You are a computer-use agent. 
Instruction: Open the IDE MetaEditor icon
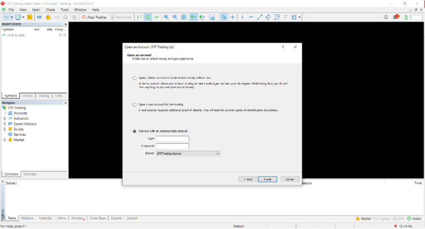click(39, 17)
